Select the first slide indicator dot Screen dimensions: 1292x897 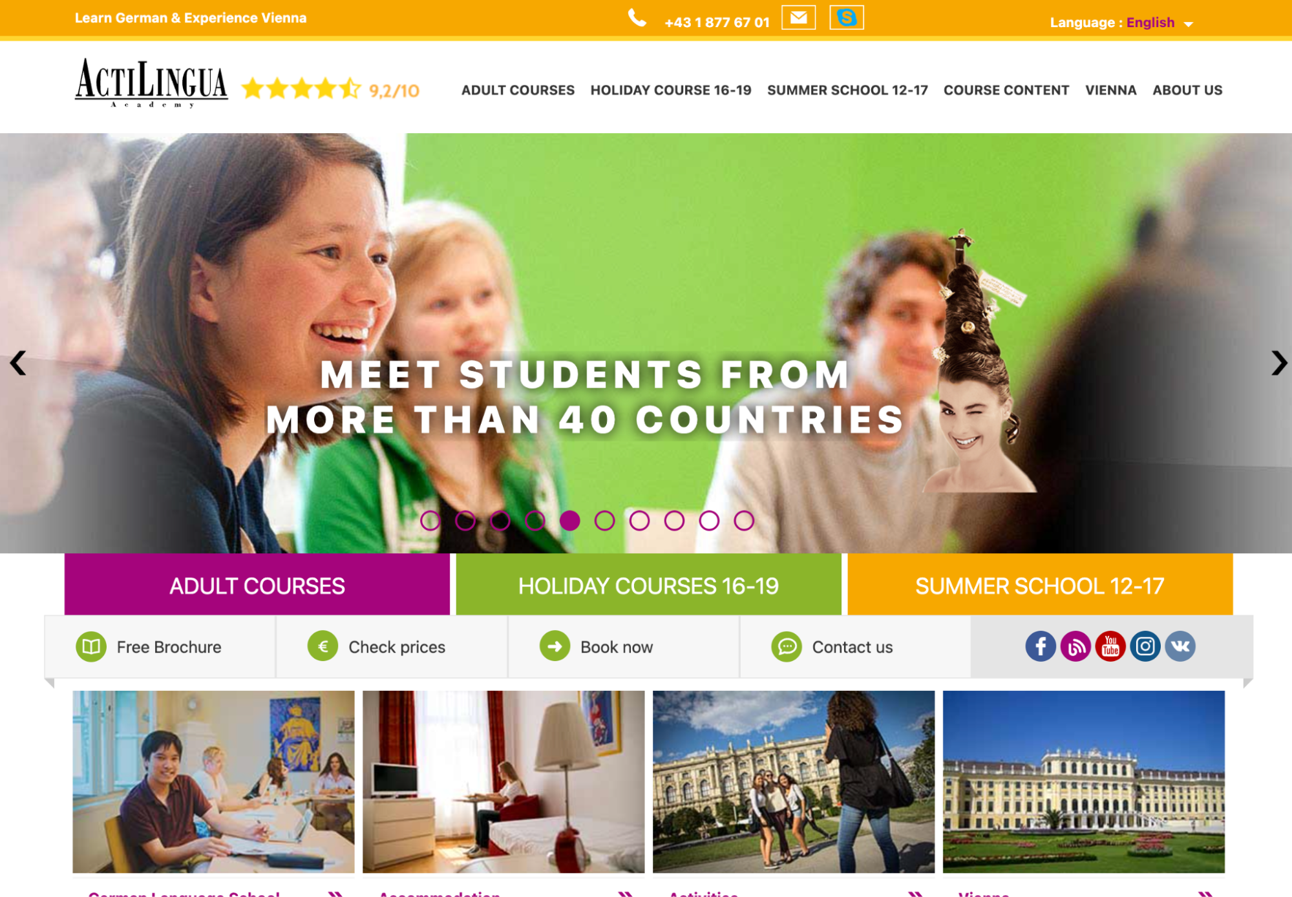click(430, 521)
